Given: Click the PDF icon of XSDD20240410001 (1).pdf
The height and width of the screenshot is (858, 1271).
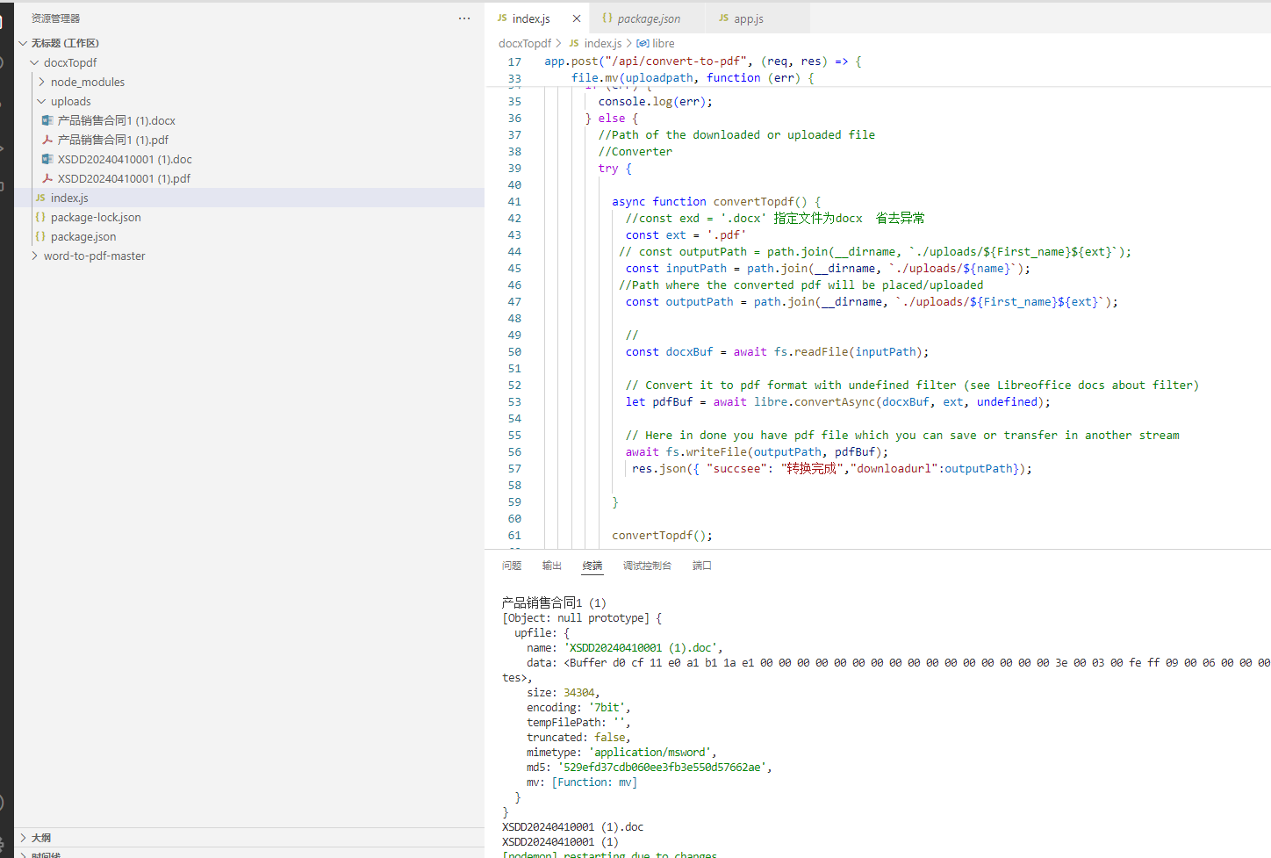Looking at the screenshot, I should pos(47,178).
